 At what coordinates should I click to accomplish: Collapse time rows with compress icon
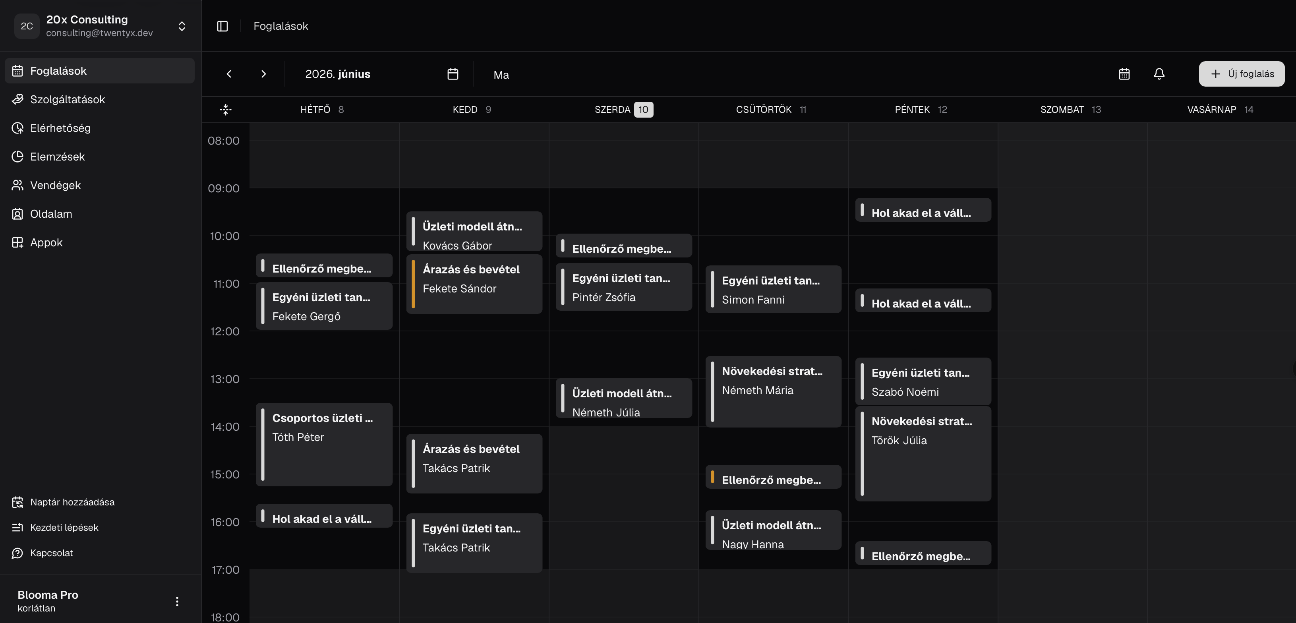click(x=226, y=109)
